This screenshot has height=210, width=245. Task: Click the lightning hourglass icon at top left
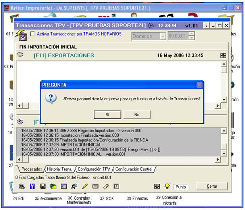(x=23, y=36)
